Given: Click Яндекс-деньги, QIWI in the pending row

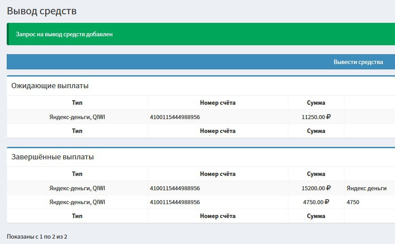Looking at the screenshot, I should (77, 117).
